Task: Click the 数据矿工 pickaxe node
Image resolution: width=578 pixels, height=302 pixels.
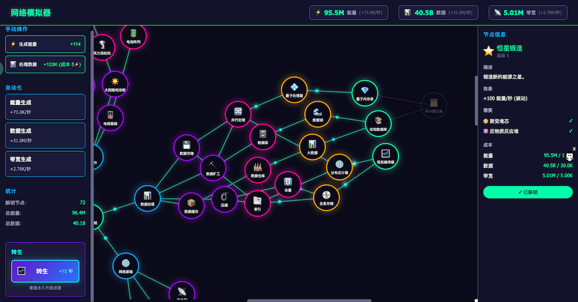Action: pos(213,167)
